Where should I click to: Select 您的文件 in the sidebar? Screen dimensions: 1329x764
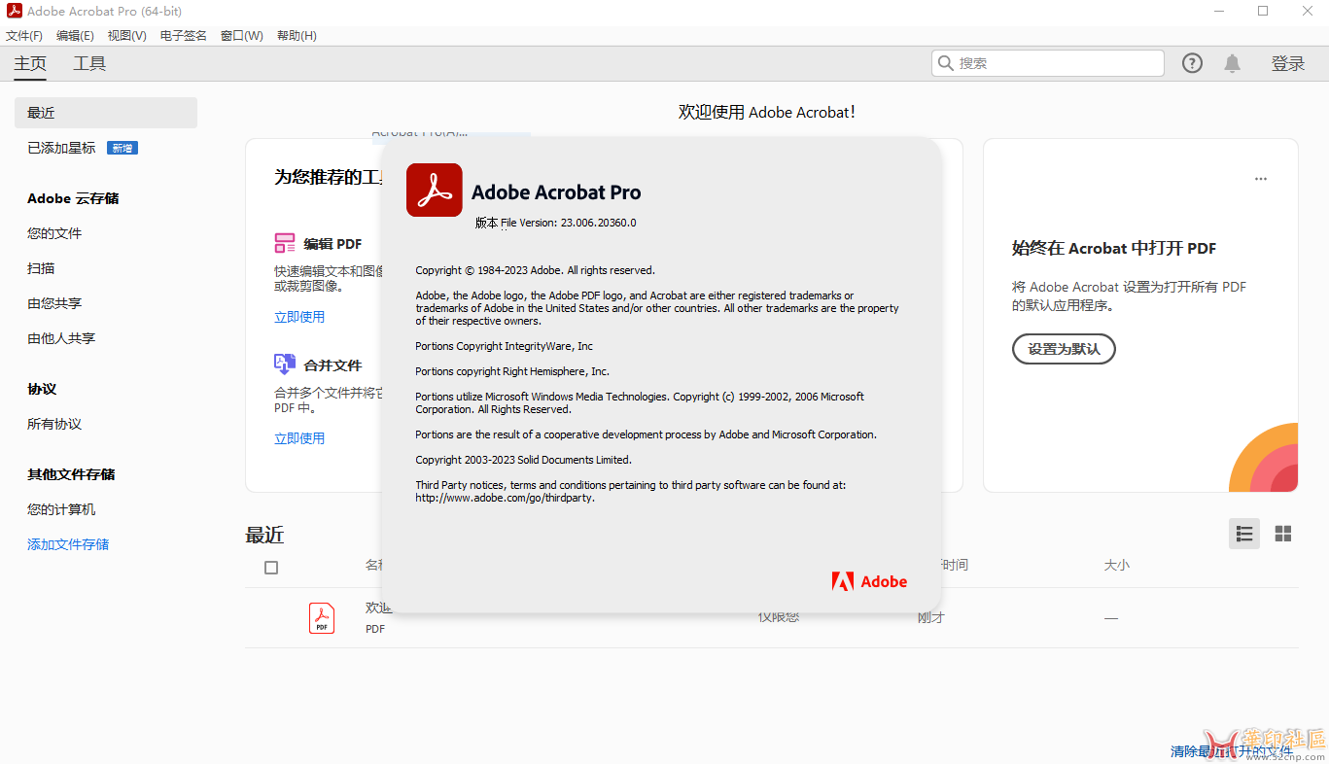coord(54,233)
